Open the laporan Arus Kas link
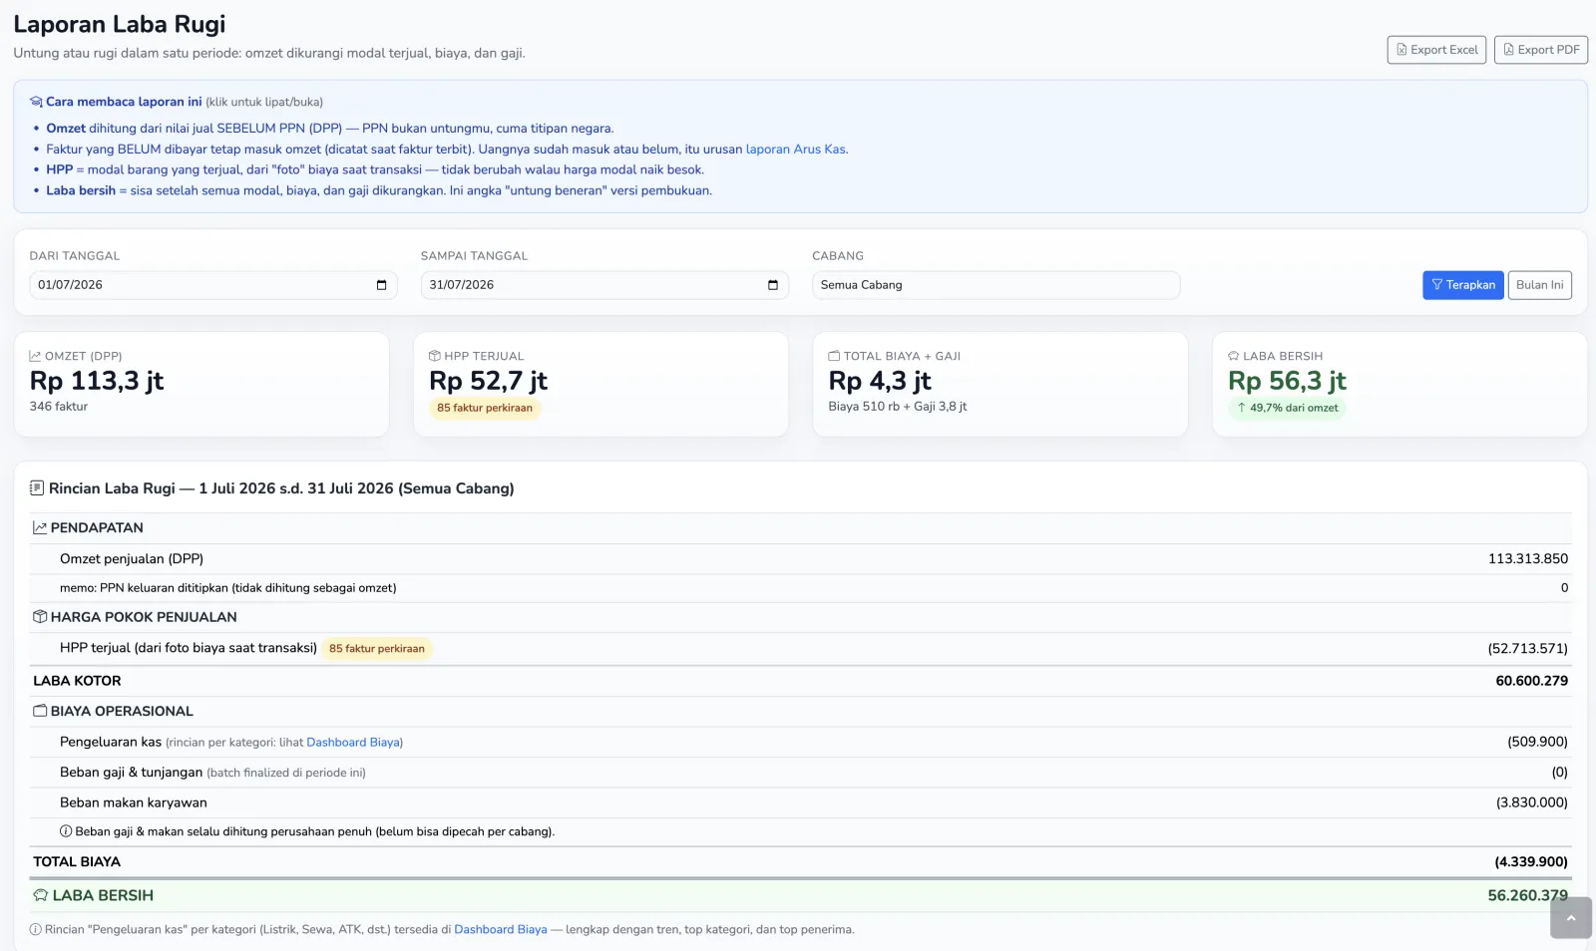Image resolution: width=1596 pixels, height=951 pixels. [x=796, y=150]
